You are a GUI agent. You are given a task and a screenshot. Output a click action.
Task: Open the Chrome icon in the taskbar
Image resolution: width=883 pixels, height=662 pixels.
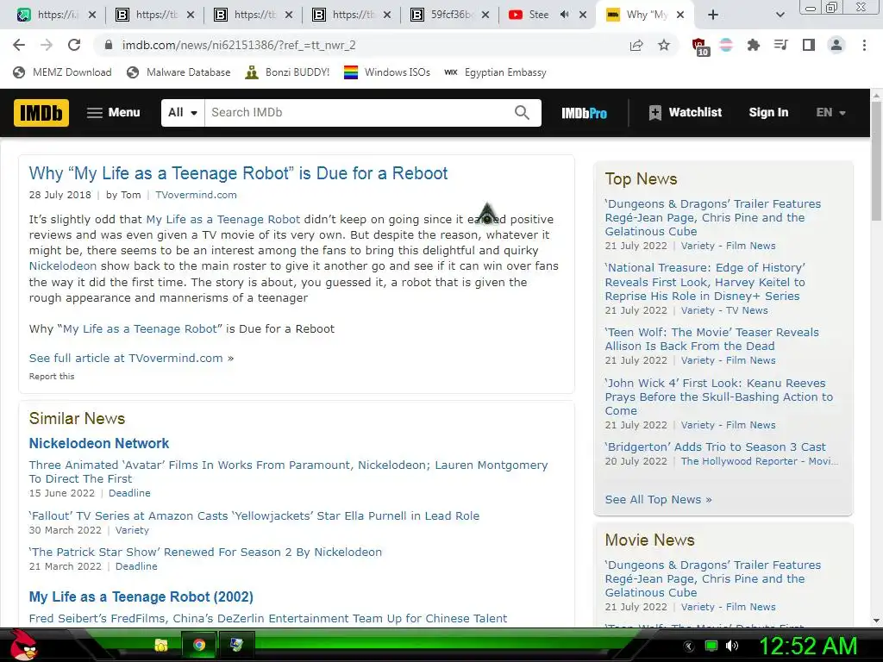click(199, 645)
